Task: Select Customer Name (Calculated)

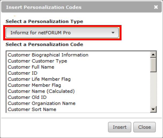Action: click(41, 91)
